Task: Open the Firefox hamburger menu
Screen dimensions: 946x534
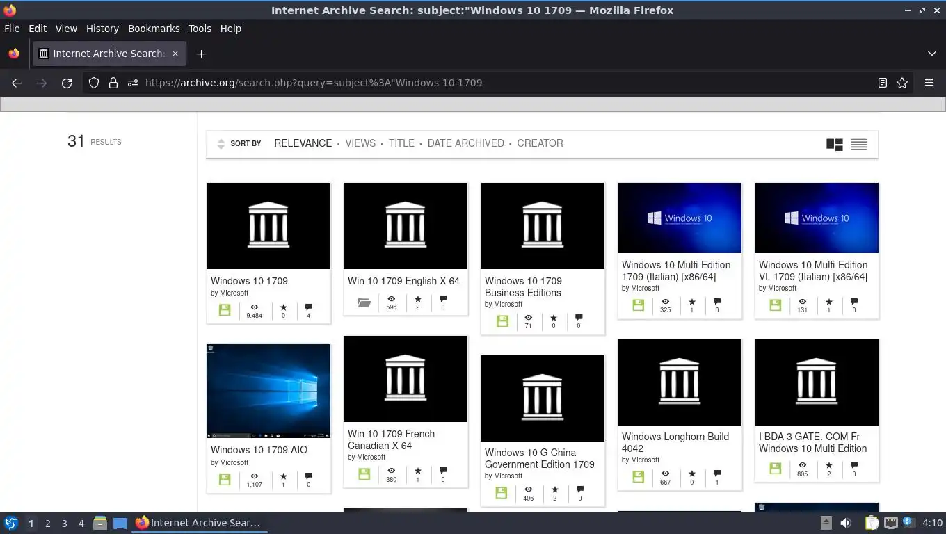Action: 929,83
